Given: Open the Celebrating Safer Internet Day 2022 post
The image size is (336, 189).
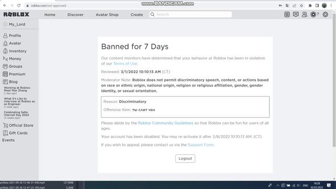Looking at the screenshot, I should point(16,113).
